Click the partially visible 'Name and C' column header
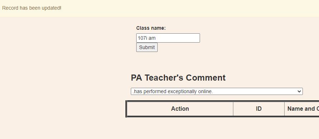This screenshot has width=319, height=139. (303, 109)
